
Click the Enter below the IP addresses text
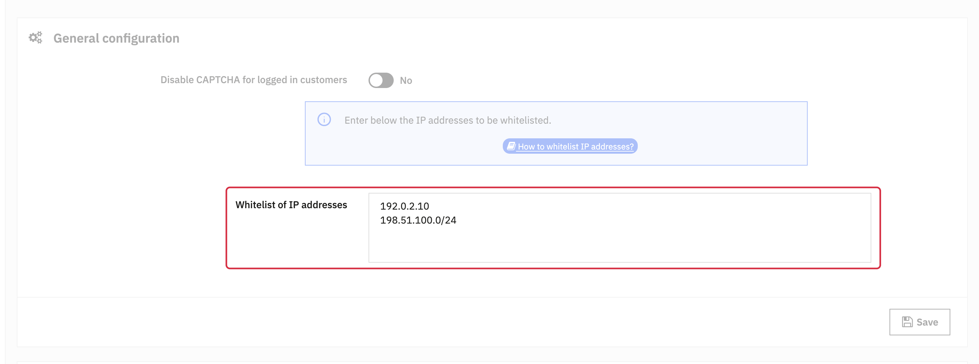[448, 120]
